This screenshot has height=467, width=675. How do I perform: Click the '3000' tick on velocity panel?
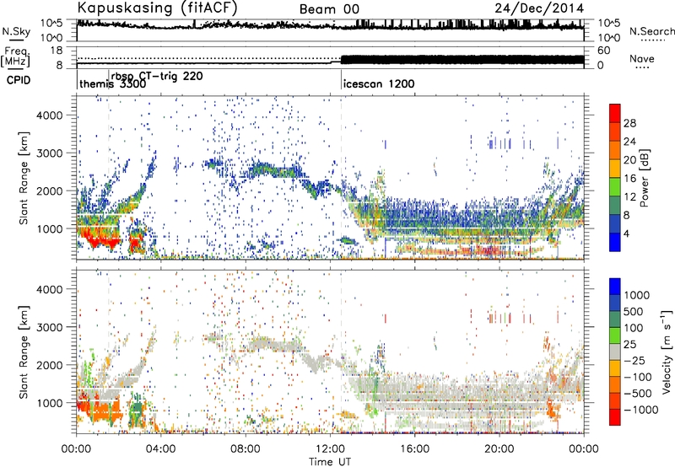tap(49, 327)
